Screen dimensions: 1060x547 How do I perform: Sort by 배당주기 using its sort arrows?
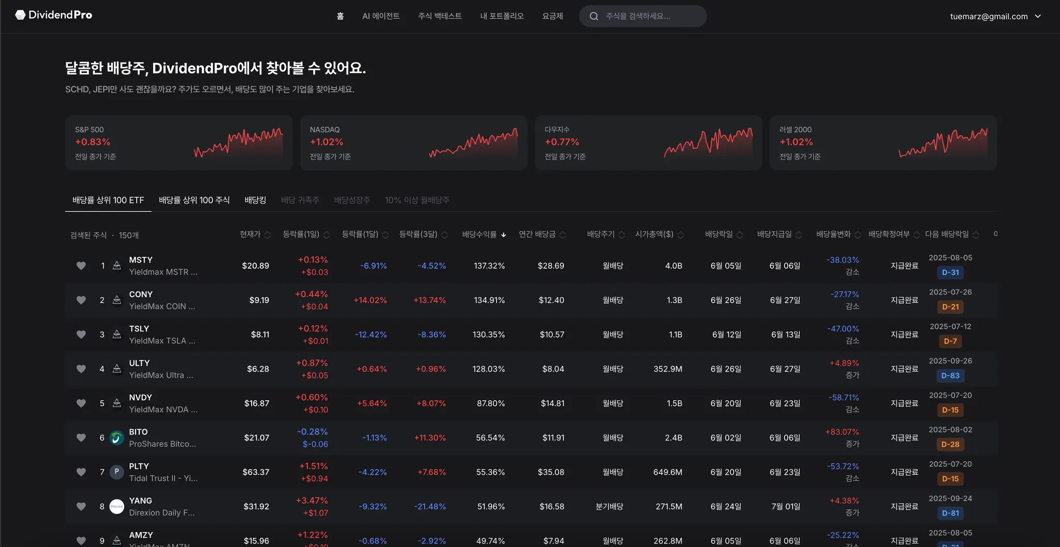click(x=622, y=235)
